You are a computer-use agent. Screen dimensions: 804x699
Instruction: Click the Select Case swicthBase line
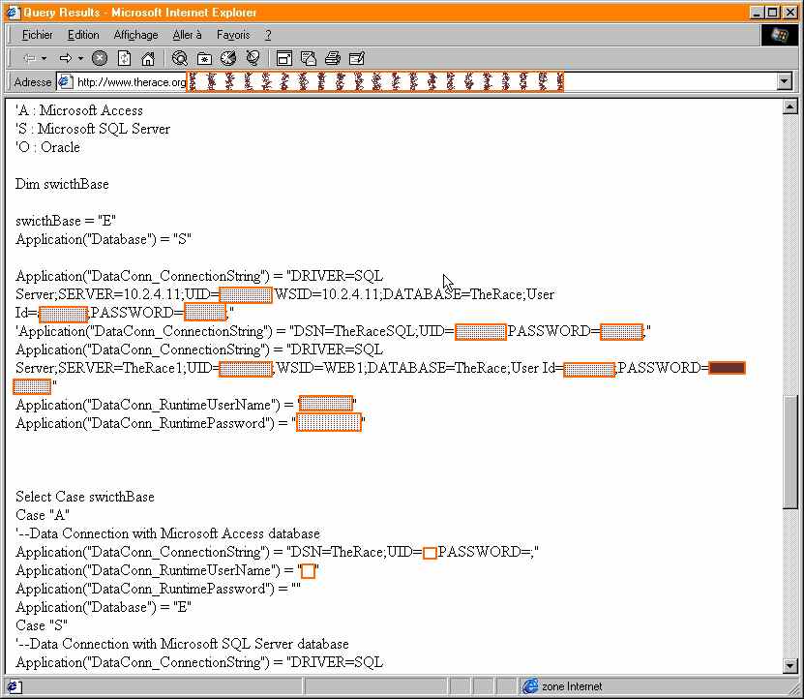(84, 497)
